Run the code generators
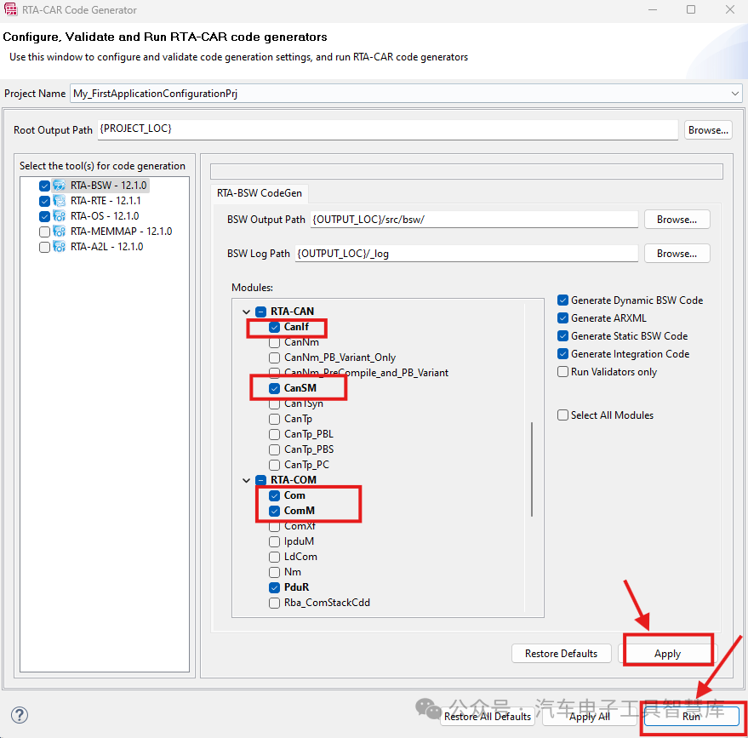The image size is (748, 738). (691, 716)
